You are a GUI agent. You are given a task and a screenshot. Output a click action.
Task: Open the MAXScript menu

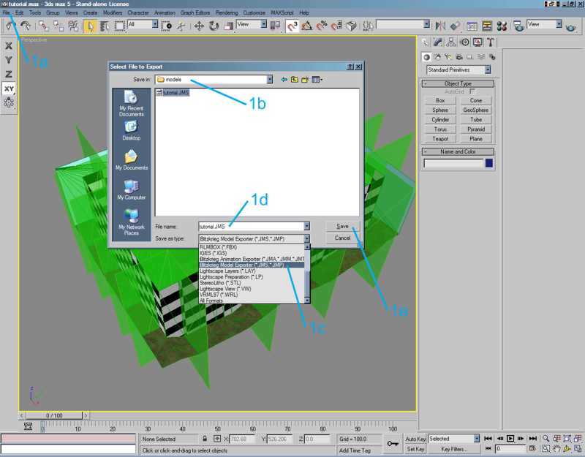[x=282, y=12]
